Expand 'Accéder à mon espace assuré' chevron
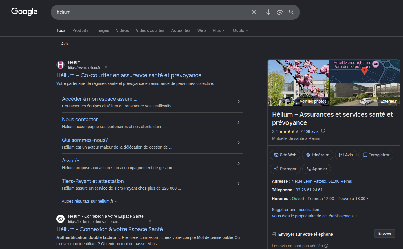Image resolution: width=403 pixels, height=249 pixels. pos(239,102)
